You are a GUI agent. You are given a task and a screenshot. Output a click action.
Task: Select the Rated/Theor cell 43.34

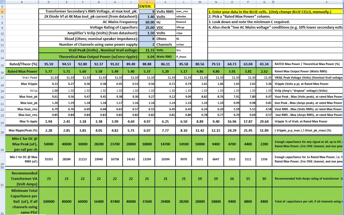pyautogui.click(x=264, y=64)
